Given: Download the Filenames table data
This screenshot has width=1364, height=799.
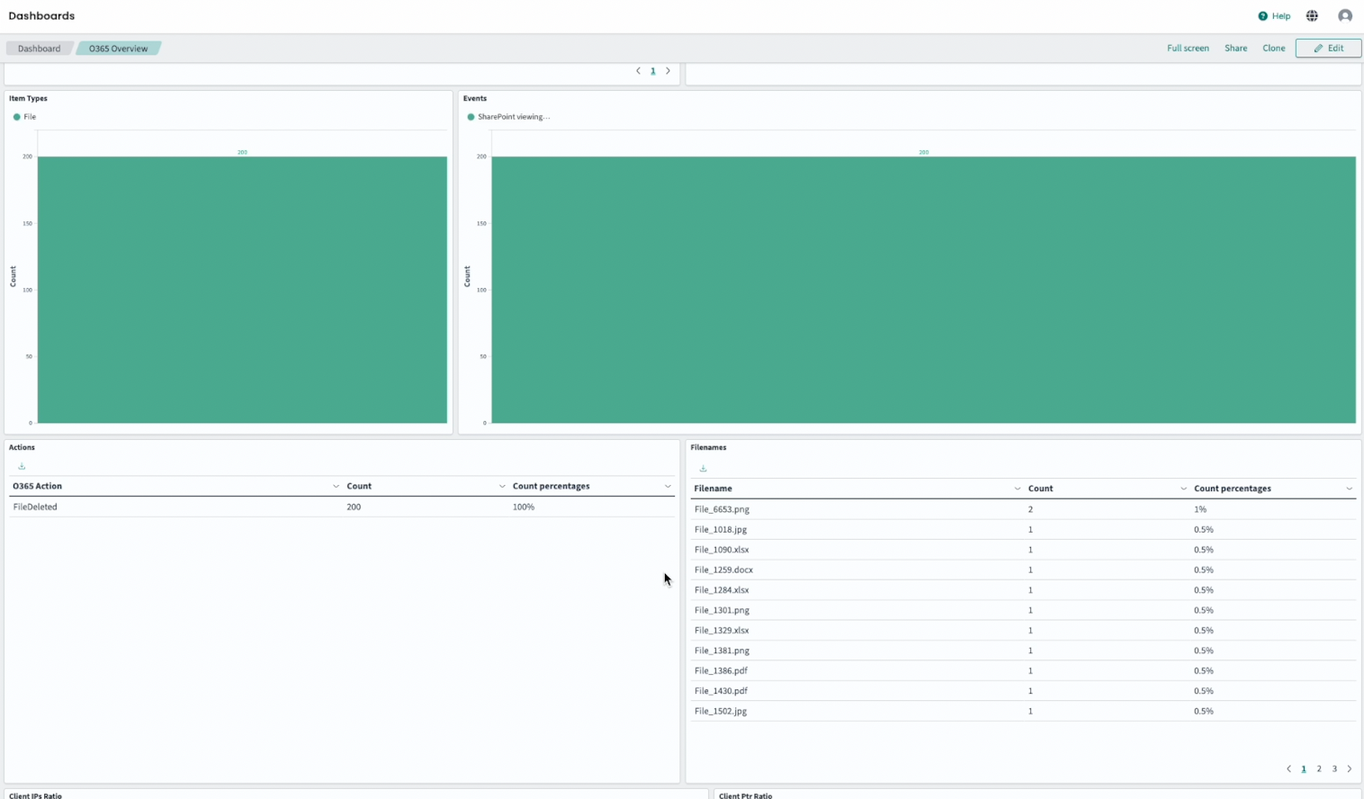Looking at the screenshot, I should pos(703,468).
